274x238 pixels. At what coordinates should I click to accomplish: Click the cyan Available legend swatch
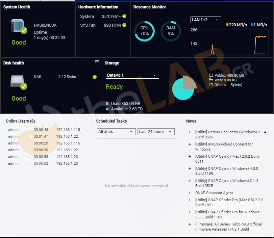click(x=107, y=109)
